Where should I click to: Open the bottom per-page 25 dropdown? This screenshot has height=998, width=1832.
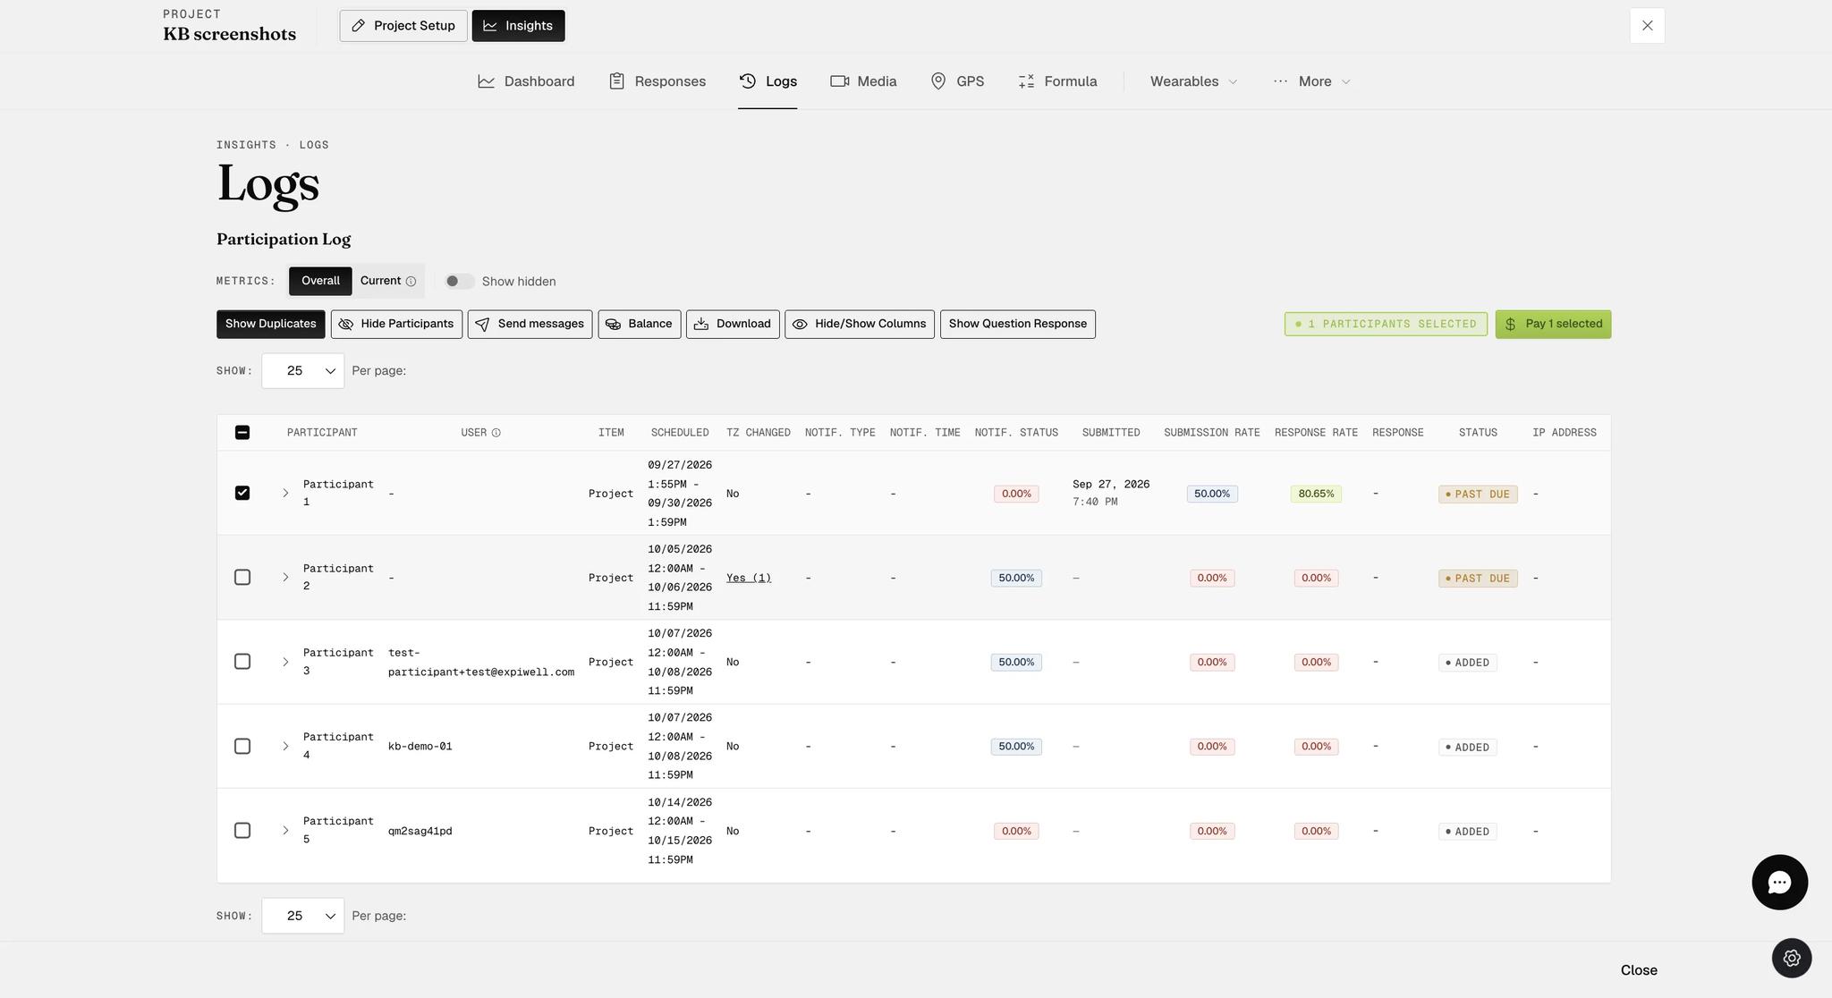302,916
